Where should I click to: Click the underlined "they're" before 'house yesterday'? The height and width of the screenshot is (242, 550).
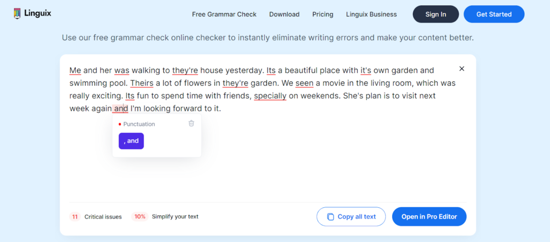click(x=185, y=71)
